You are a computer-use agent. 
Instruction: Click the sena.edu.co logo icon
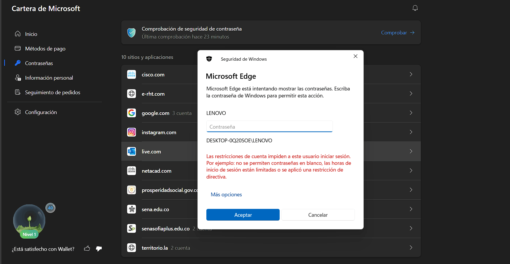(132, 209)
